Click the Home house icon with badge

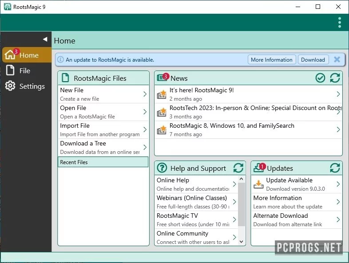pyautogui.click(x=11, y=54)
